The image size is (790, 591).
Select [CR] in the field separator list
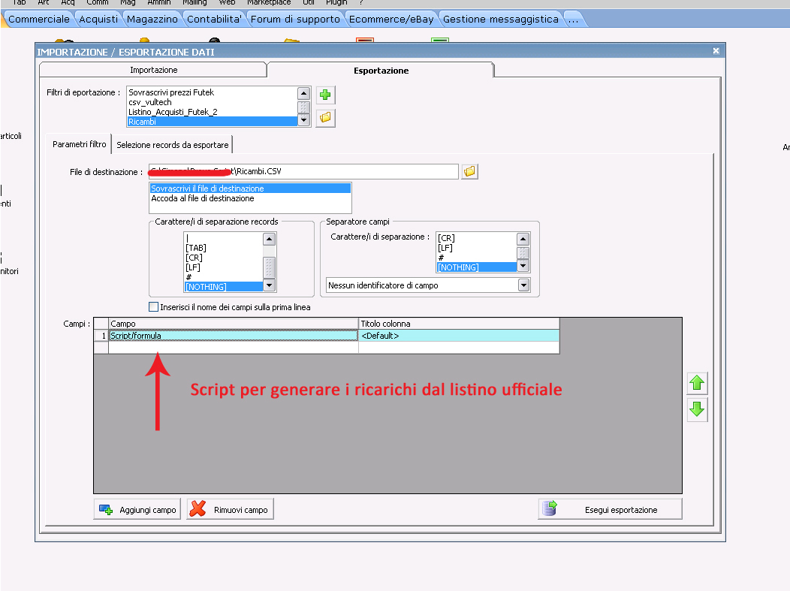(x=477, y=238)
